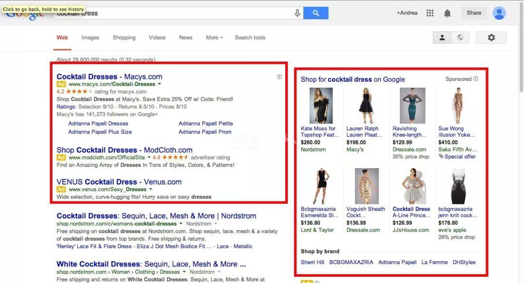
Task: Click the Adrianna Papell Dresses sitelink
Action: click(x=98, y=124)
